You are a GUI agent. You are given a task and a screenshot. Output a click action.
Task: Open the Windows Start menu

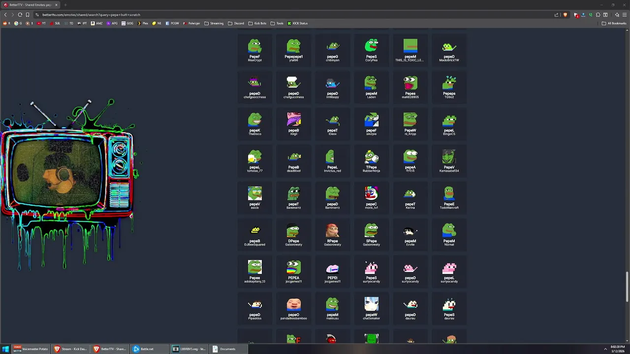5,349
